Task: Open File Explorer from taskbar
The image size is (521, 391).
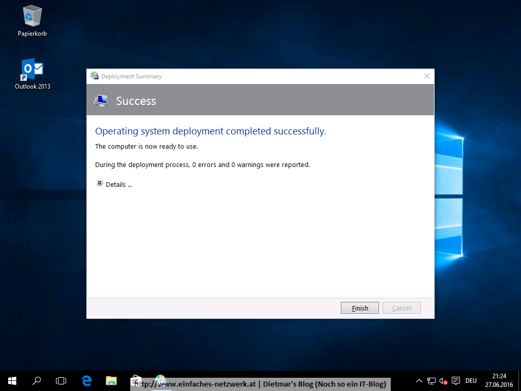Action: 111,381
